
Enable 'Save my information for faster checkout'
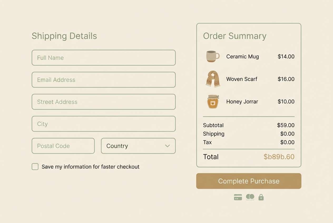pyautogui.click(x=35, y=166)
